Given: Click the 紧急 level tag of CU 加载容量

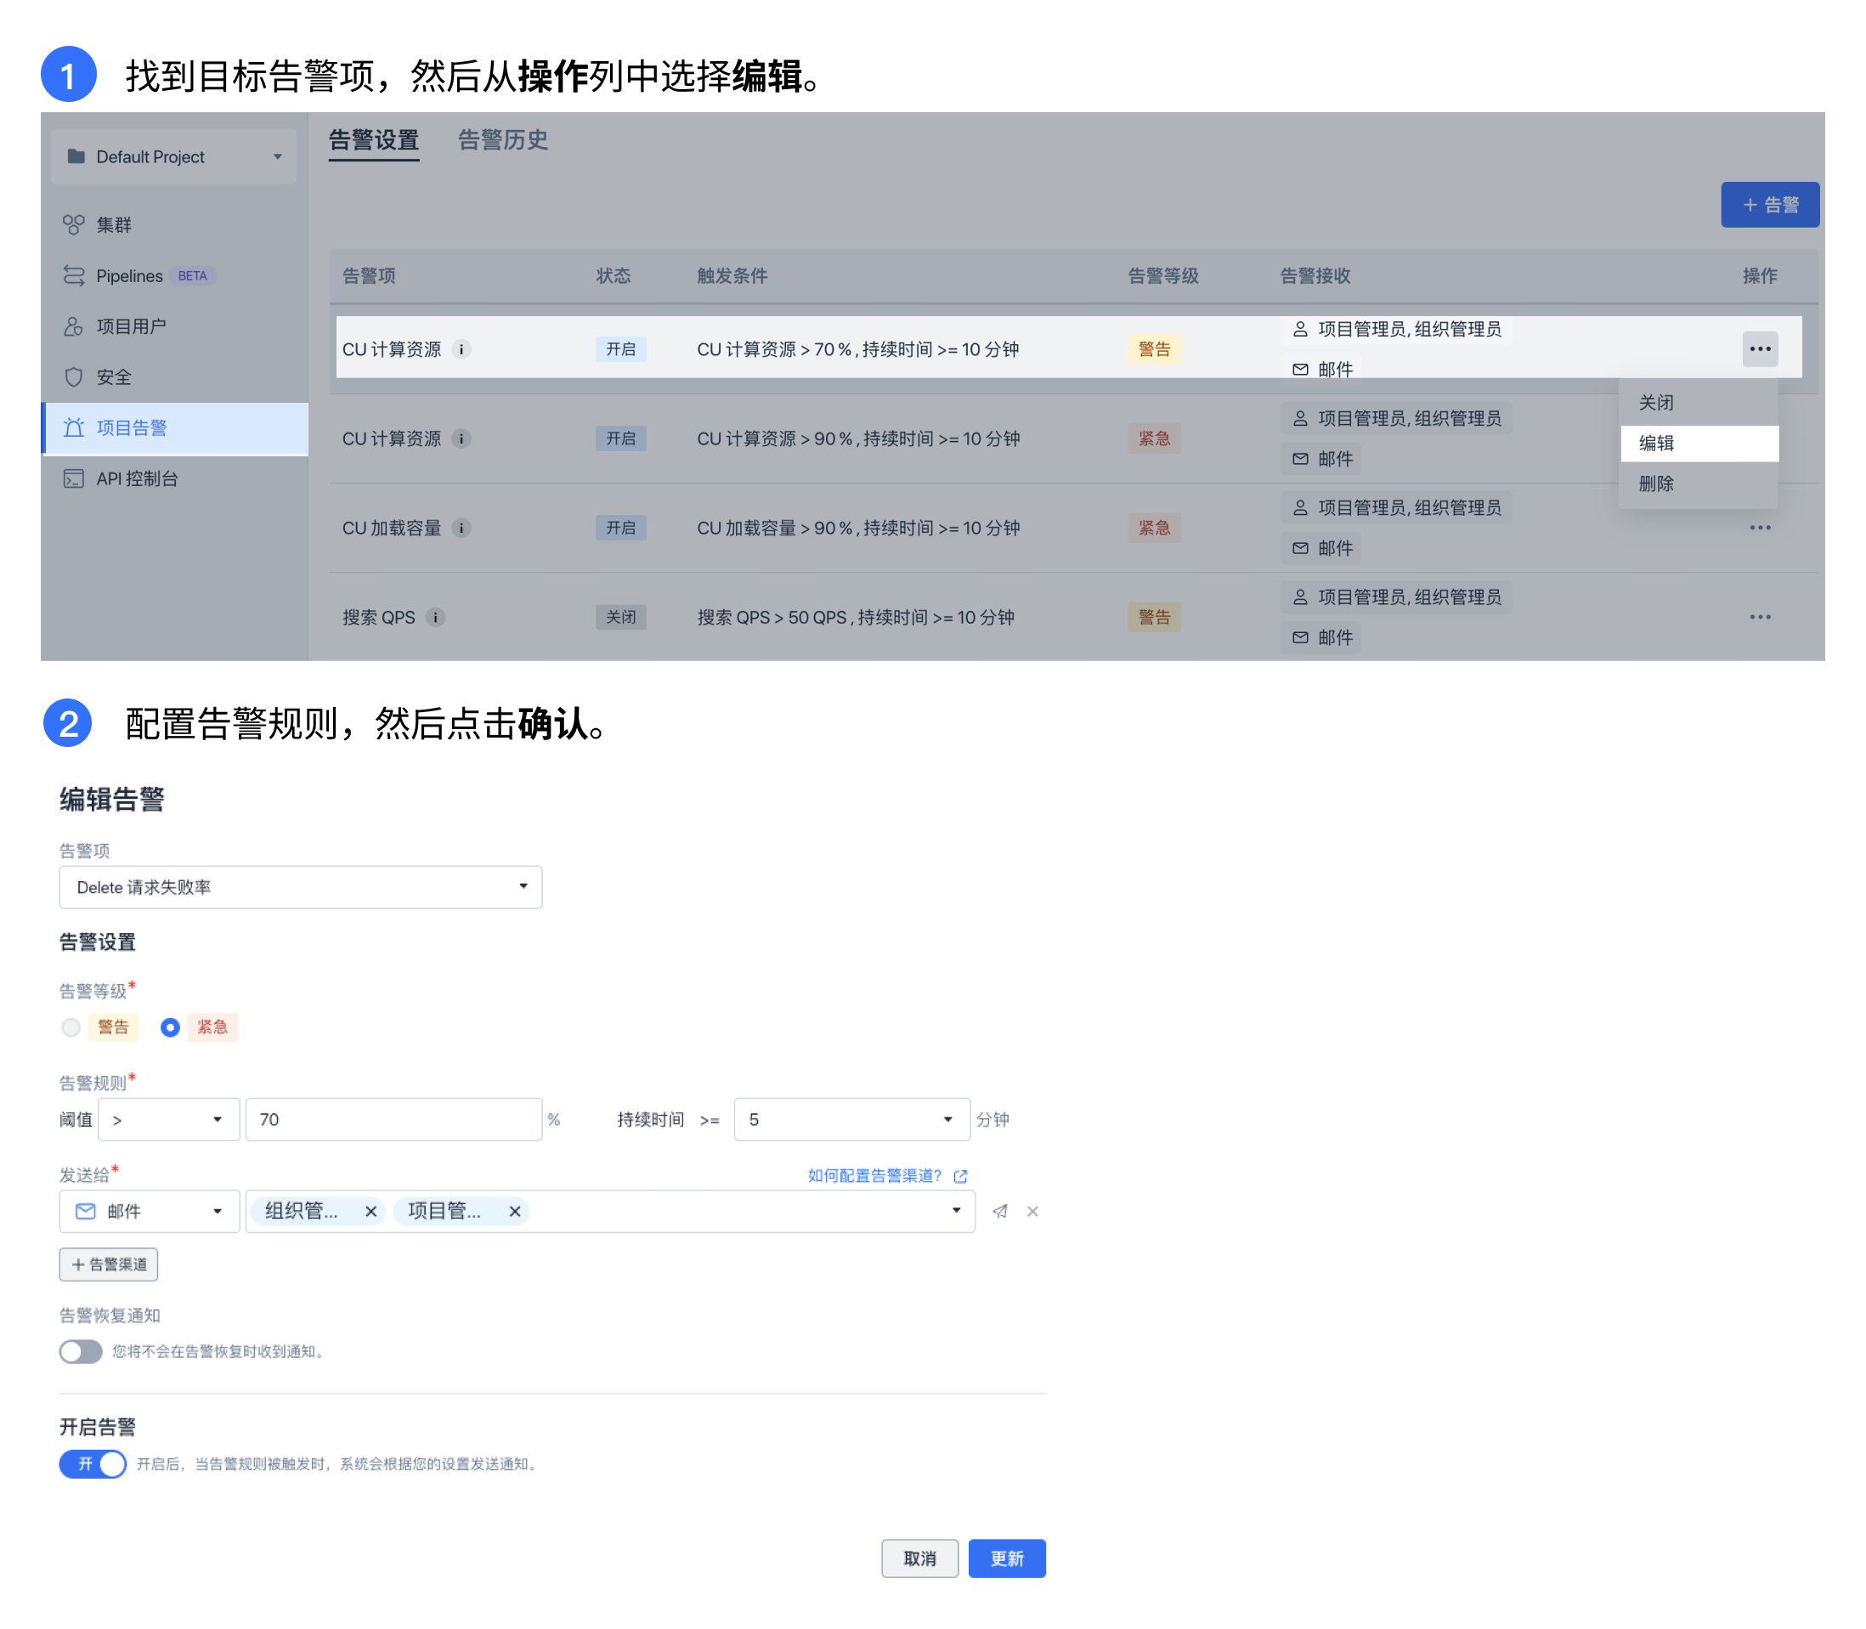Looking at the screenshot, I should 1154,529.
